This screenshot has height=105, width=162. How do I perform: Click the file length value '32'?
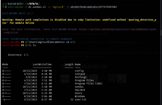click(x=72, y=99)
